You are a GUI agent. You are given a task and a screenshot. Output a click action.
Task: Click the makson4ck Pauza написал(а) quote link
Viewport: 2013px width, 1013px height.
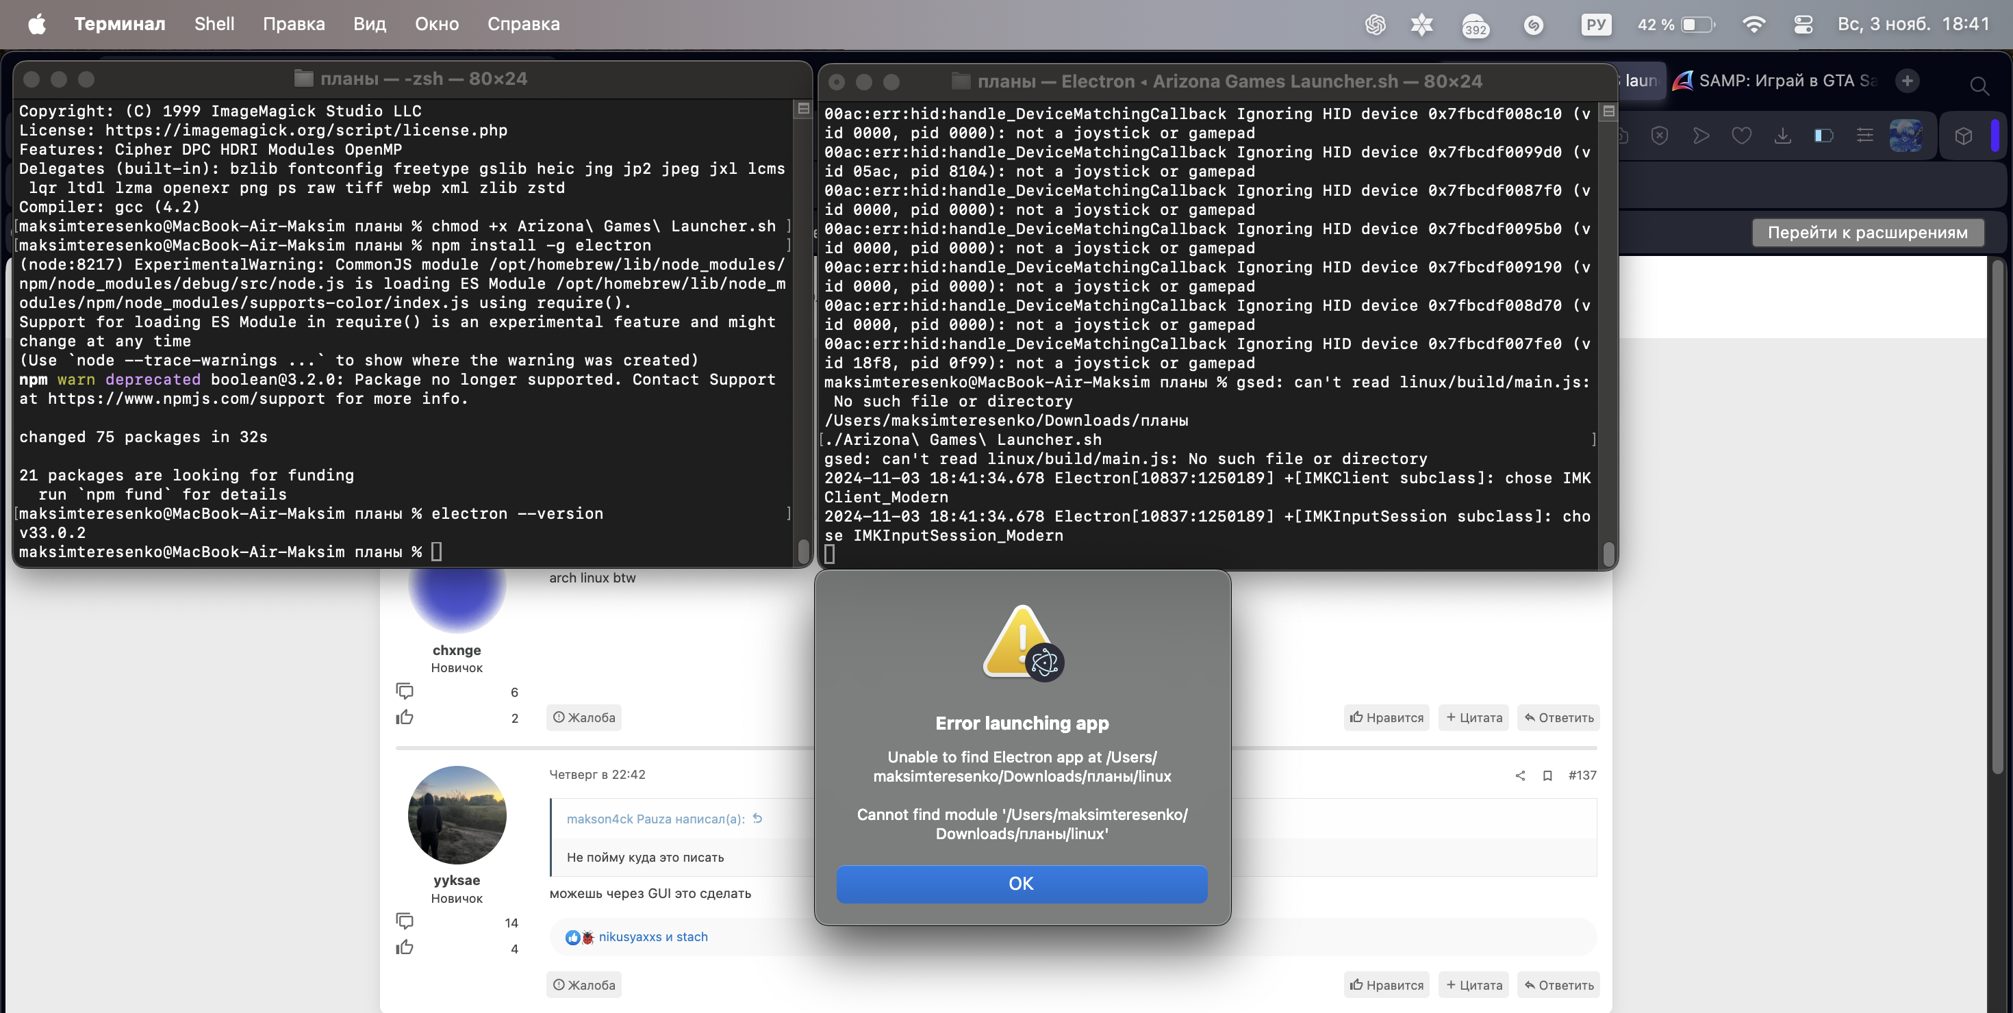(655, 819)
